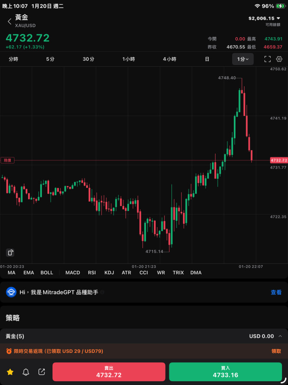Click the 現價 current price line marker

pyautogui.click(x=7, y=160)
